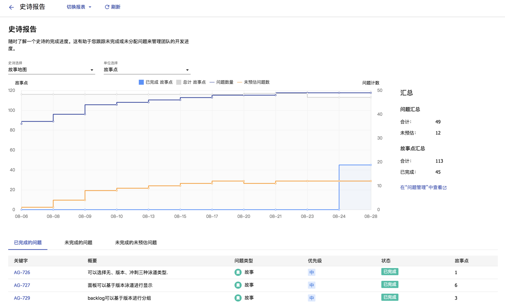Click the 状态 column header
Viewport: 505px width, 304px height.
(x=386, y=261)
